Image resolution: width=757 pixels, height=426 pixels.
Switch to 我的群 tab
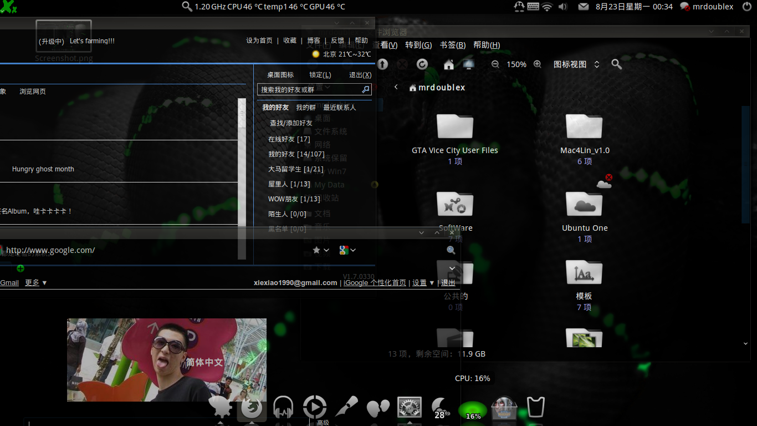306,108
